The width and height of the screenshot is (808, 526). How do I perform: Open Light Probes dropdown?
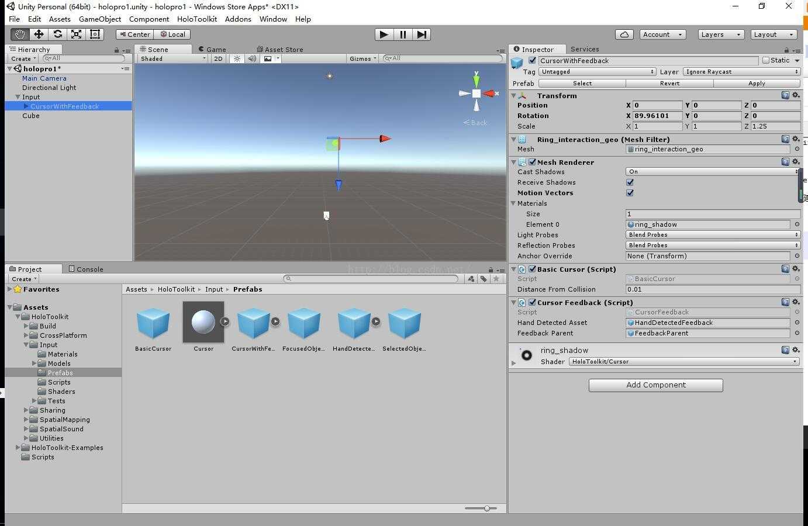click(x=713, y=235)
